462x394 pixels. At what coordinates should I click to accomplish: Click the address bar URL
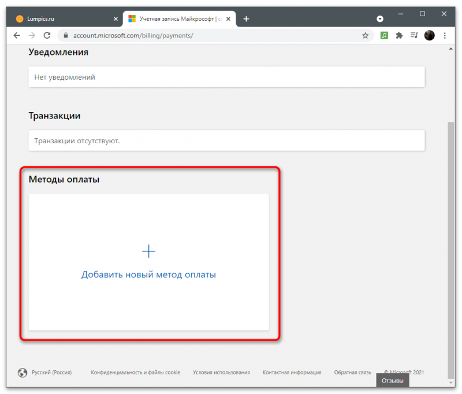(133, 36)
